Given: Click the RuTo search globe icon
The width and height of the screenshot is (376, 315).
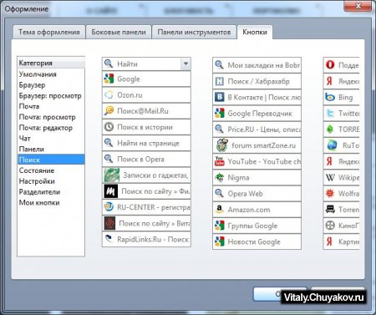Looking at the screenshot, I should [x=332, y=145].
